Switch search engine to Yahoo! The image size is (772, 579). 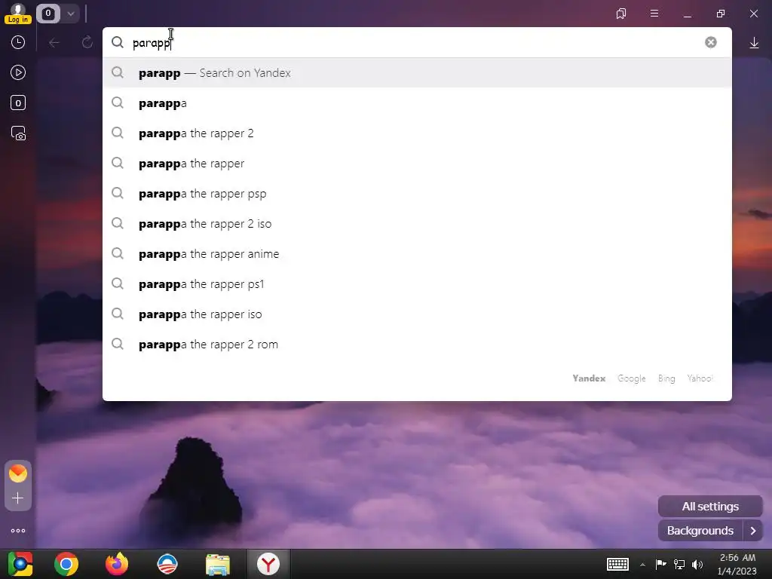pos(700,378)
